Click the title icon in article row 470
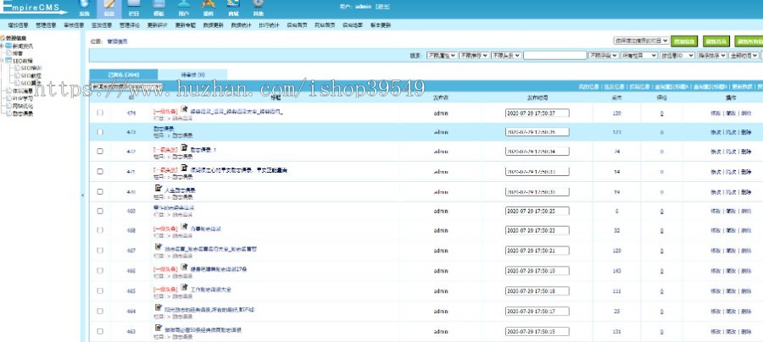Screen dimensions: 763x342 tap(159, 188)
